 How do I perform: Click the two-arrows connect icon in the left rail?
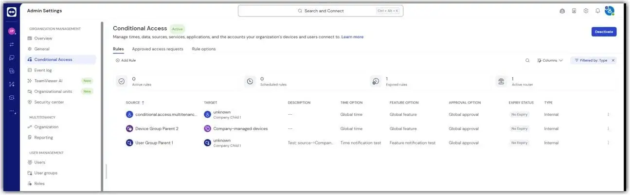(12, 44)
